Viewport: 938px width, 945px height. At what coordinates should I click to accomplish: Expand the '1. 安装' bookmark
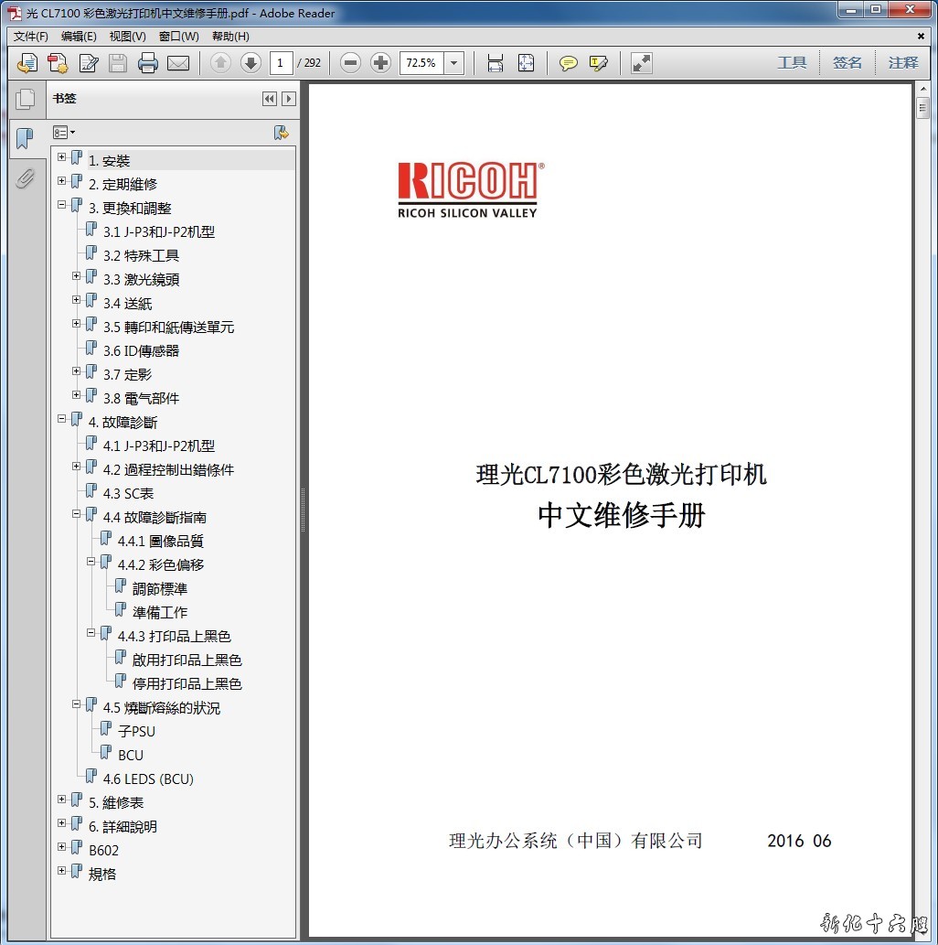(x=62, y=158)
